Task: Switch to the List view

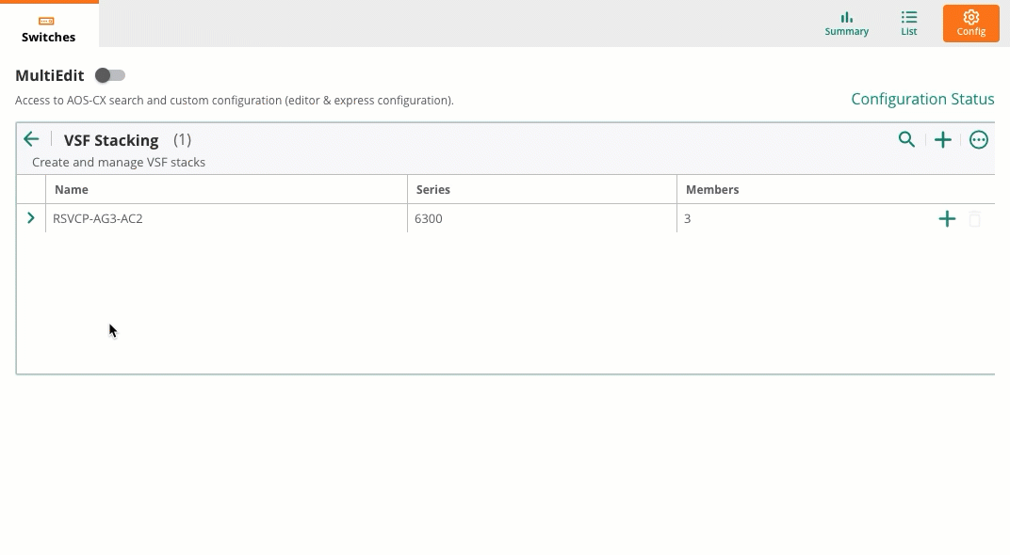Action: click(x=909, y=24)
